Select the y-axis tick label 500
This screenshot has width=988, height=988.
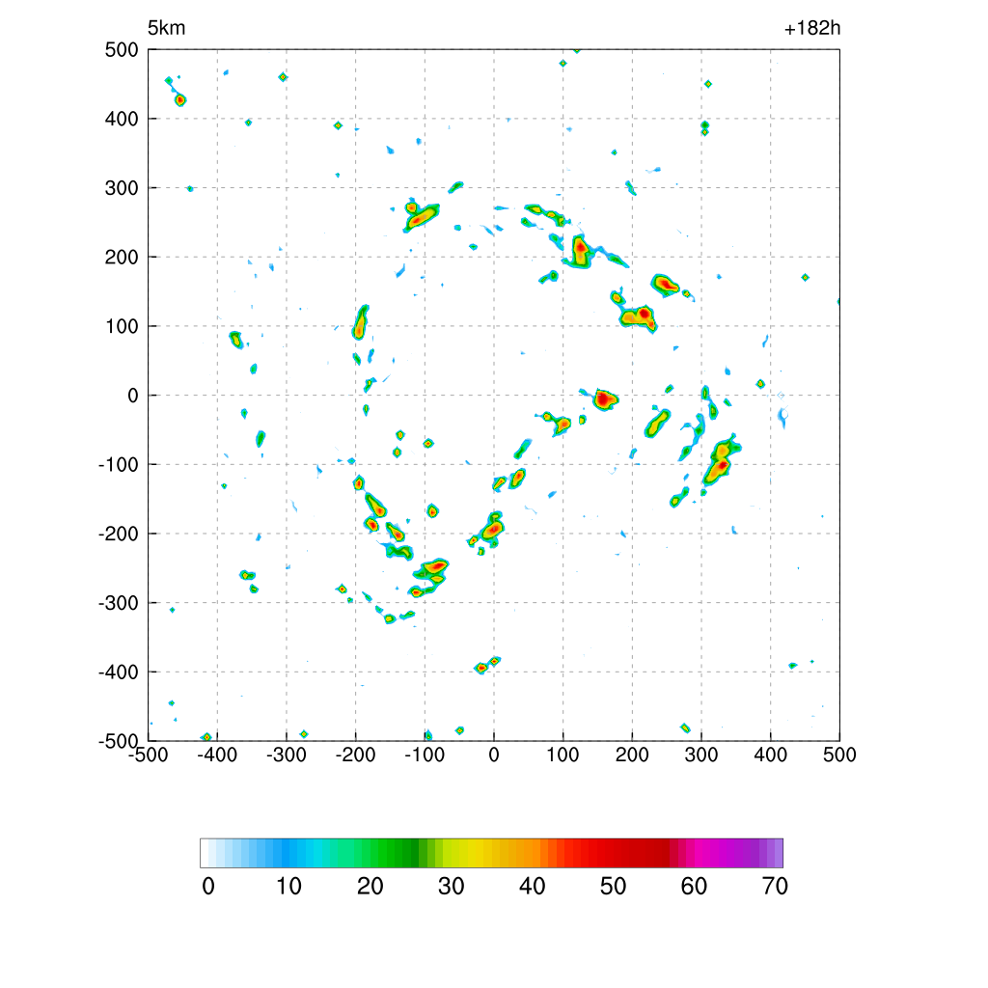122,50
